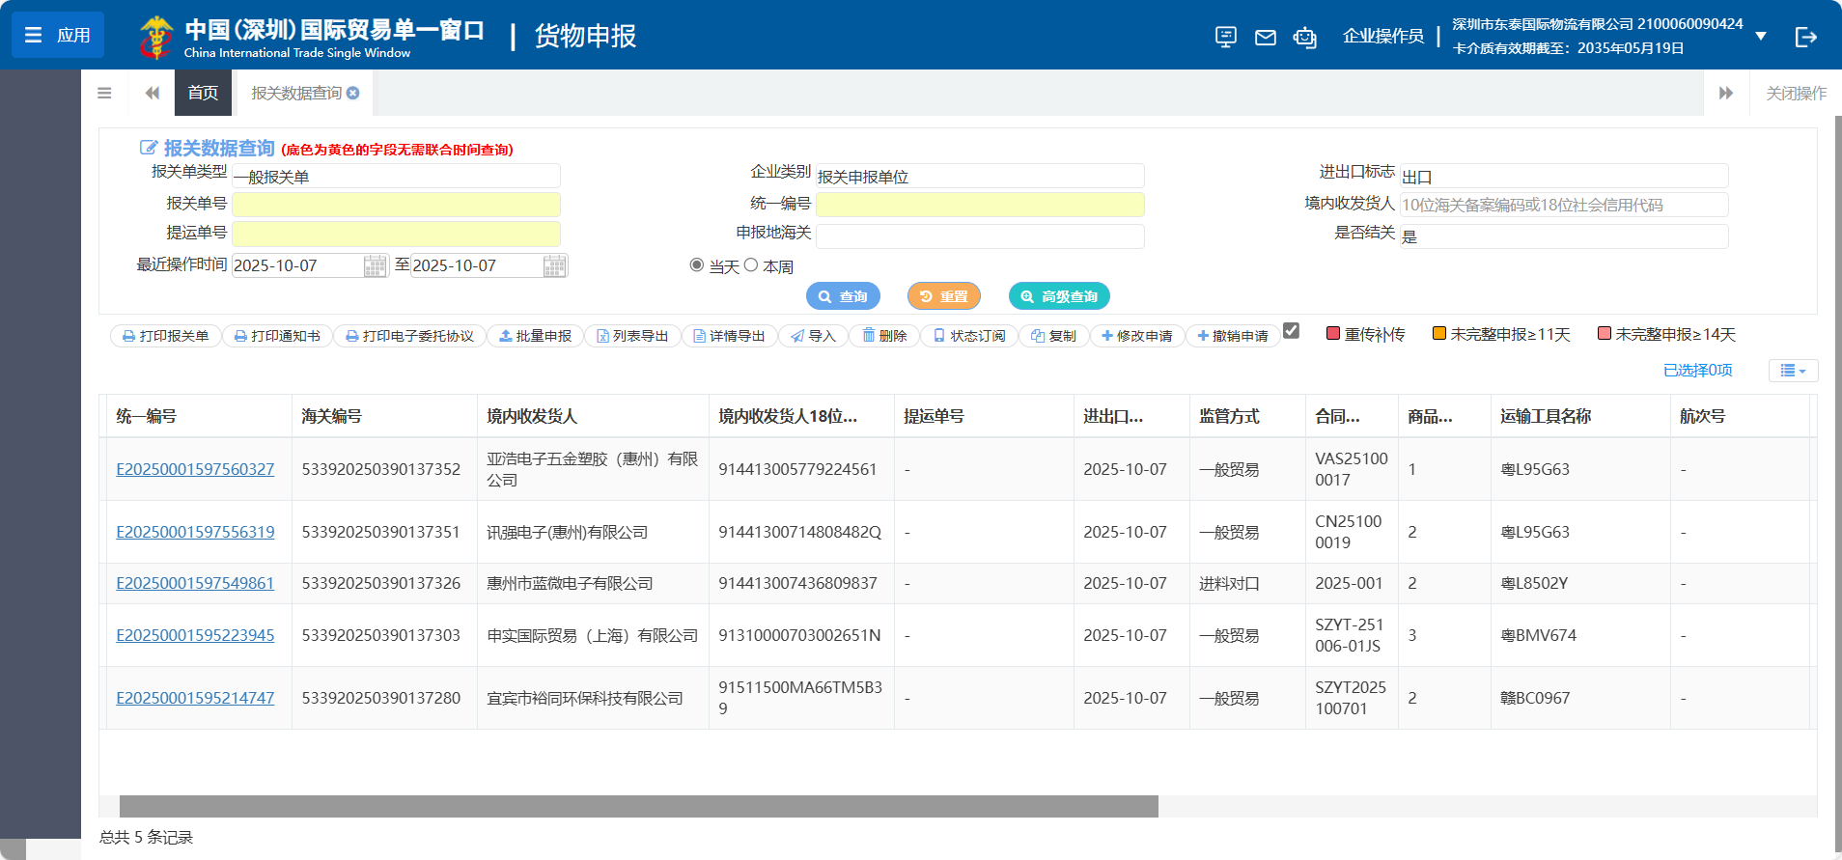Open the 应用 menu
1842x860 pixels.
pyautogui.click(x=58, y=36)
